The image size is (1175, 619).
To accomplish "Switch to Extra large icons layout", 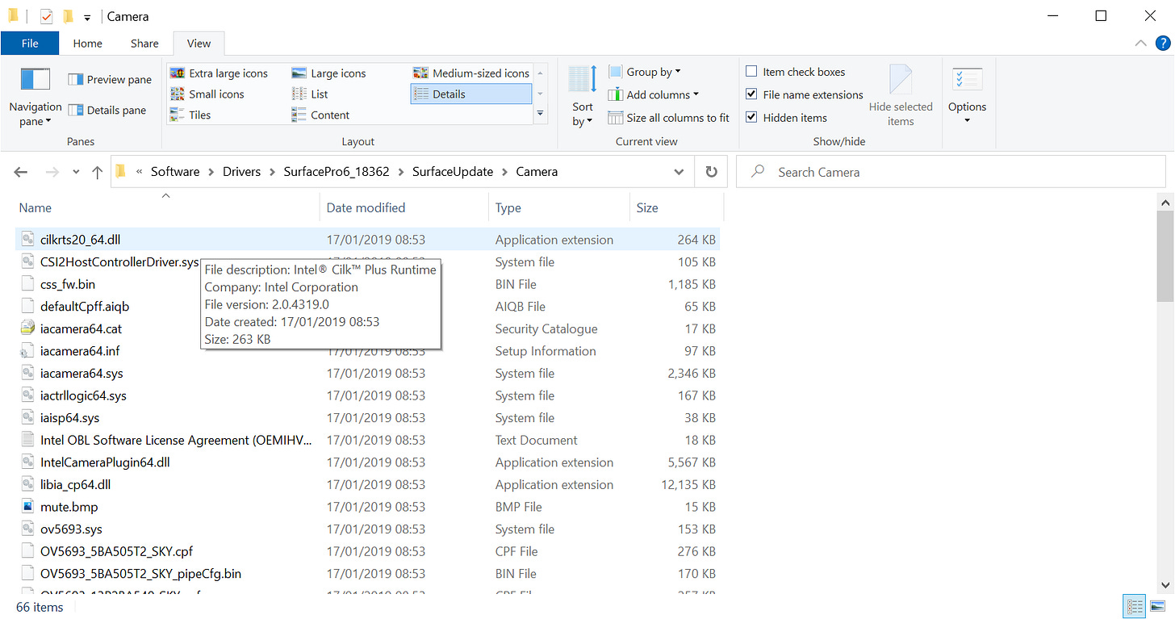I will pos(219,73).
